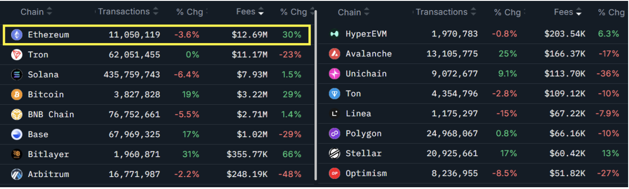This screenshot has height=189, width=629.
Task: Click the Avalanche chain logo icon
Action: point(335,54)
